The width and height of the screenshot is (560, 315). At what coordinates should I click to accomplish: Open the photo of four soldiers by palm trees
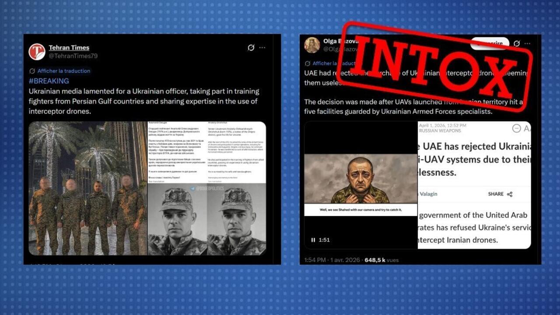tap(88, 188)
